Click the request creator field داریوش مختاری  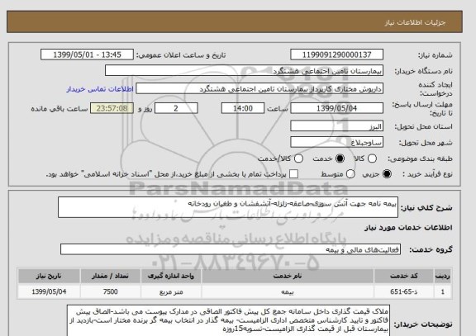(x=259, y=89)
